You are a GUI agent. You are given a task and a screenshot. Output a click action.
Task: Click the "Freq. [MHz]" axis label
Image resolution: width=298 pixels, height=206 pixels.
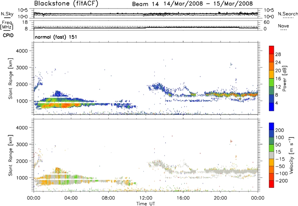pyautogui.click(x=7, y=25)
